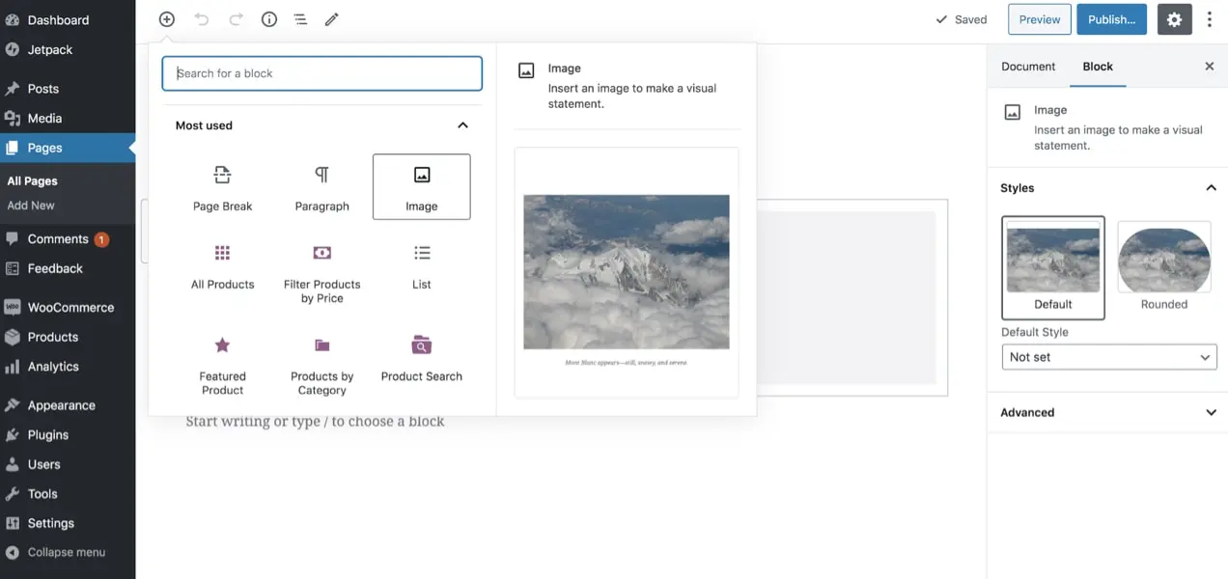Click Image icon in inserter preview header

(x=526, y=70)
